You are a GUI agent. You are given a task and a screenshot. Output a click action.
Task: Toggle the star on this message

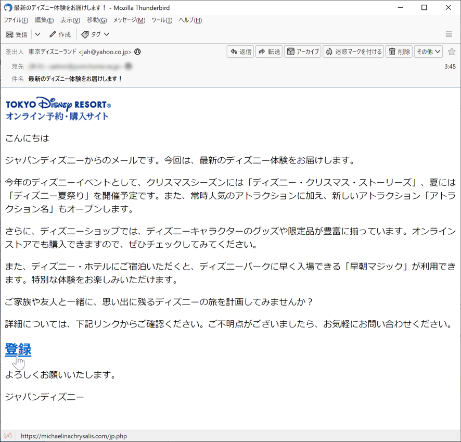tap(452, 52)
